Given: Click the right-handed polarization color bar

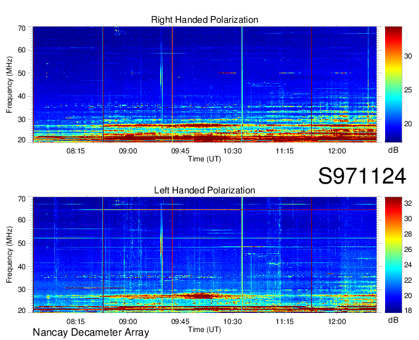Looking at the screenshot, I should (393, 84).
